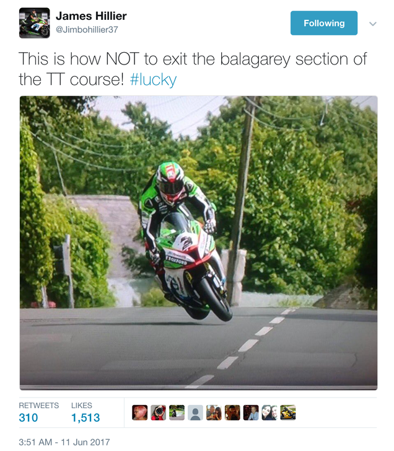The image size is (394, 451).
Task: Open the camera-lens liker avatar
Action: (158, 413)
